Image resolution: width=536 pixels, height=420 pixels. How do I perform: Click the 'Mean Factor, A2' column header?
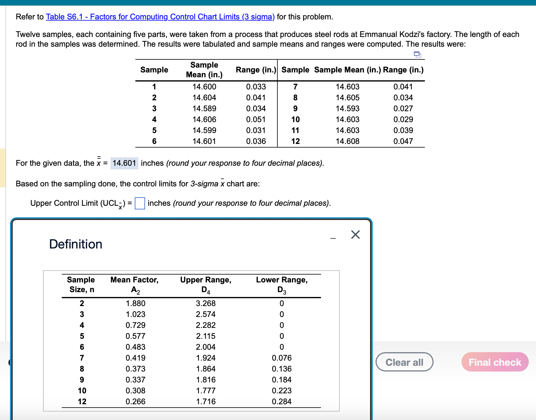pos(134,285)
